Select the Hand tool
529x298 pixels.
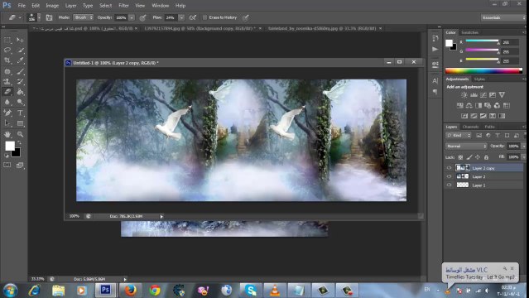click(x=7, y=134)
